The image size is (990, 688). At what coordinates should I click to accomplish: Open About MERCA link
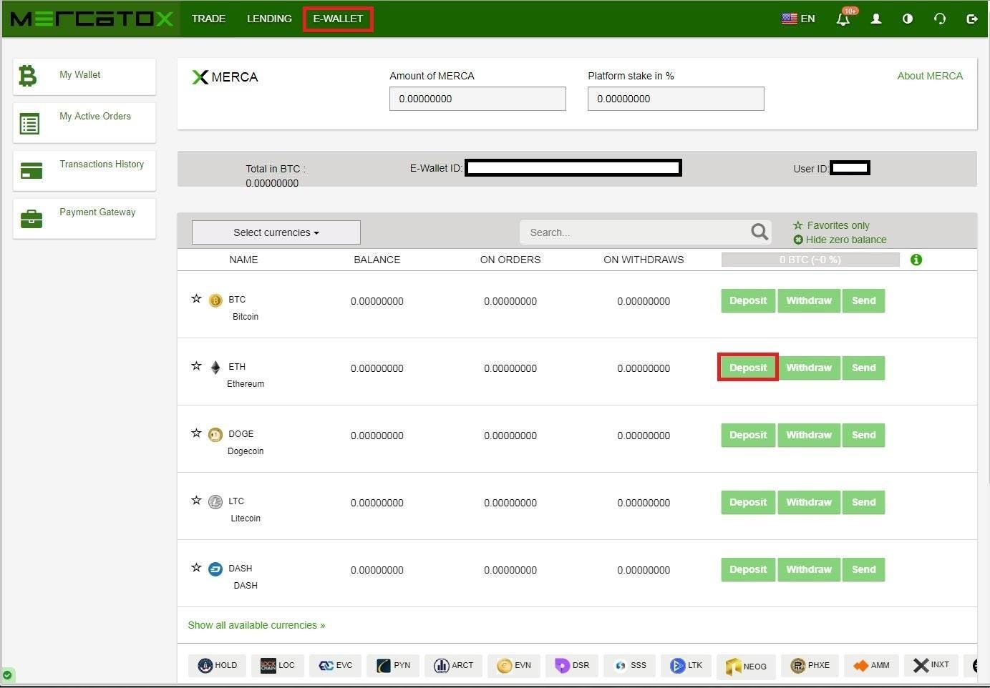[930, 76]
